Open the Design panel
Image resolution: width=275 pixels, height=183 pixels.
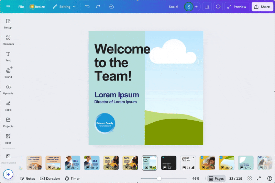tap(8, 24)
